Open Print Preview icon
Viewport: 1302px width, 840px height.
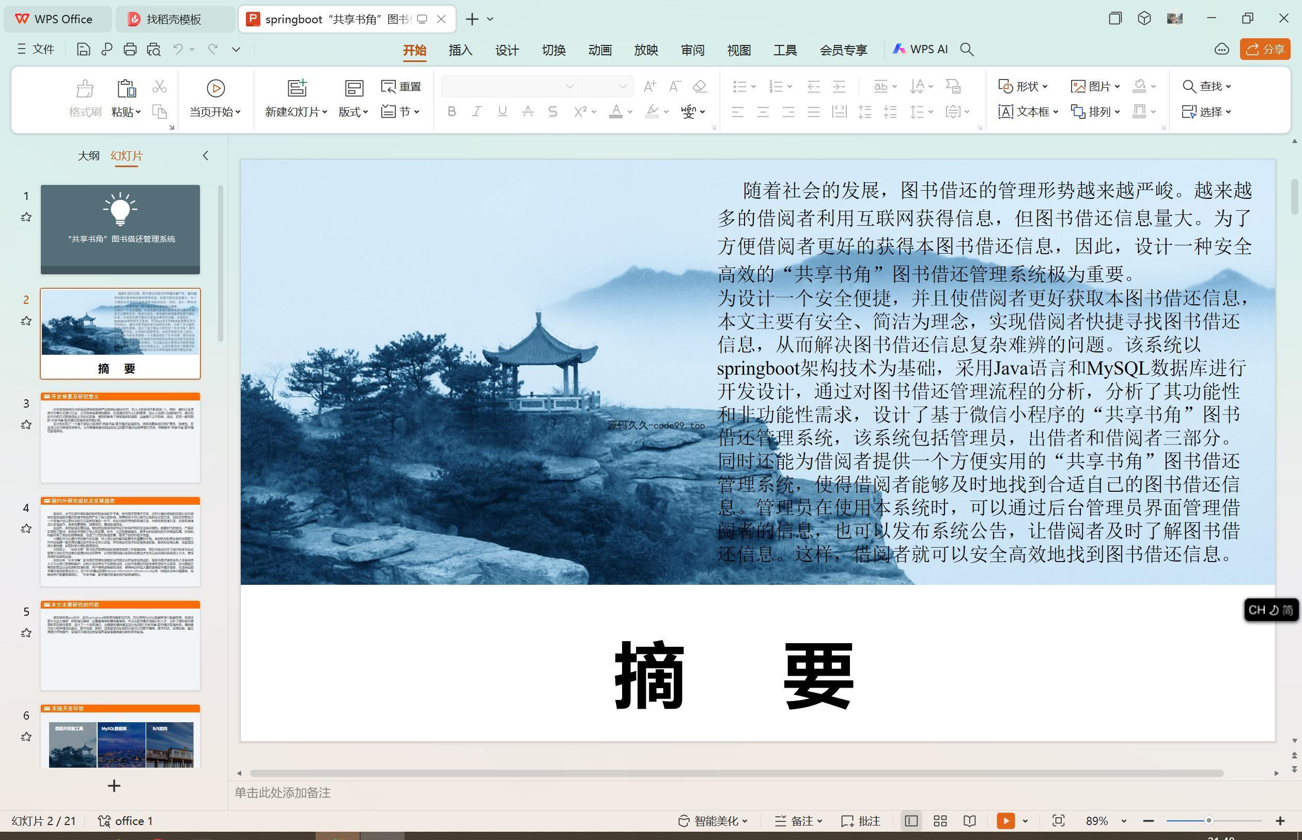point(154,50)
